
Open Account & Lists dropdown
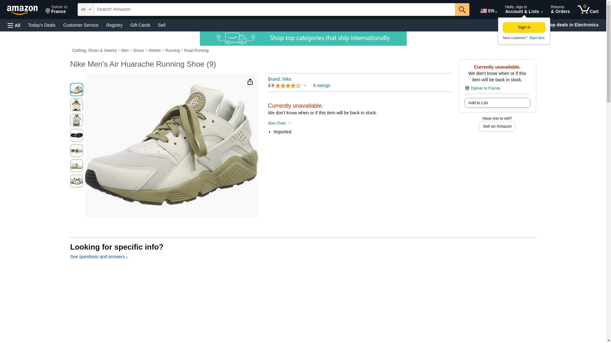point(524,10)
